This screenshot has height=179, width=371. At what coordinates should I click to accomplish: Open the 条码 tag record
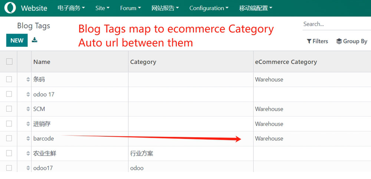click(39, 79)
